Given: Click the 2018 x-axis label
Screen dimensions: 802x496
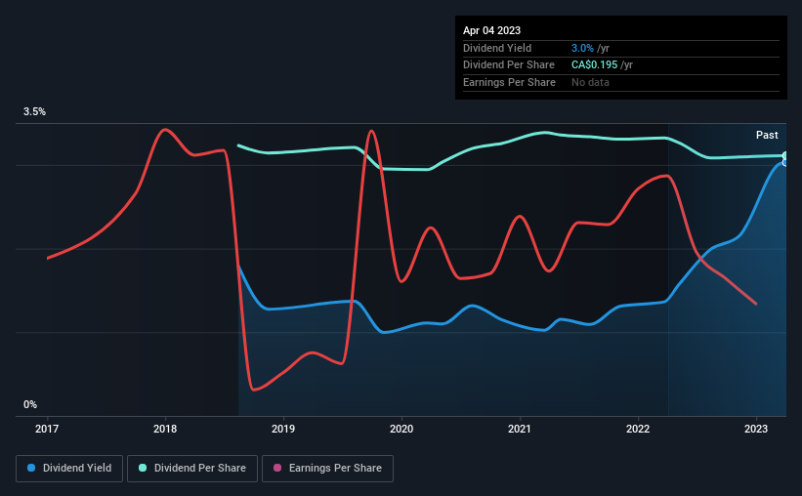Looking at the screenshot, I should pos(165,429).
